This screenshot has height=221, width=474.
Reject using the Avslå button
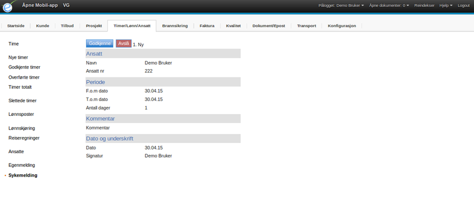pos(123,44)
